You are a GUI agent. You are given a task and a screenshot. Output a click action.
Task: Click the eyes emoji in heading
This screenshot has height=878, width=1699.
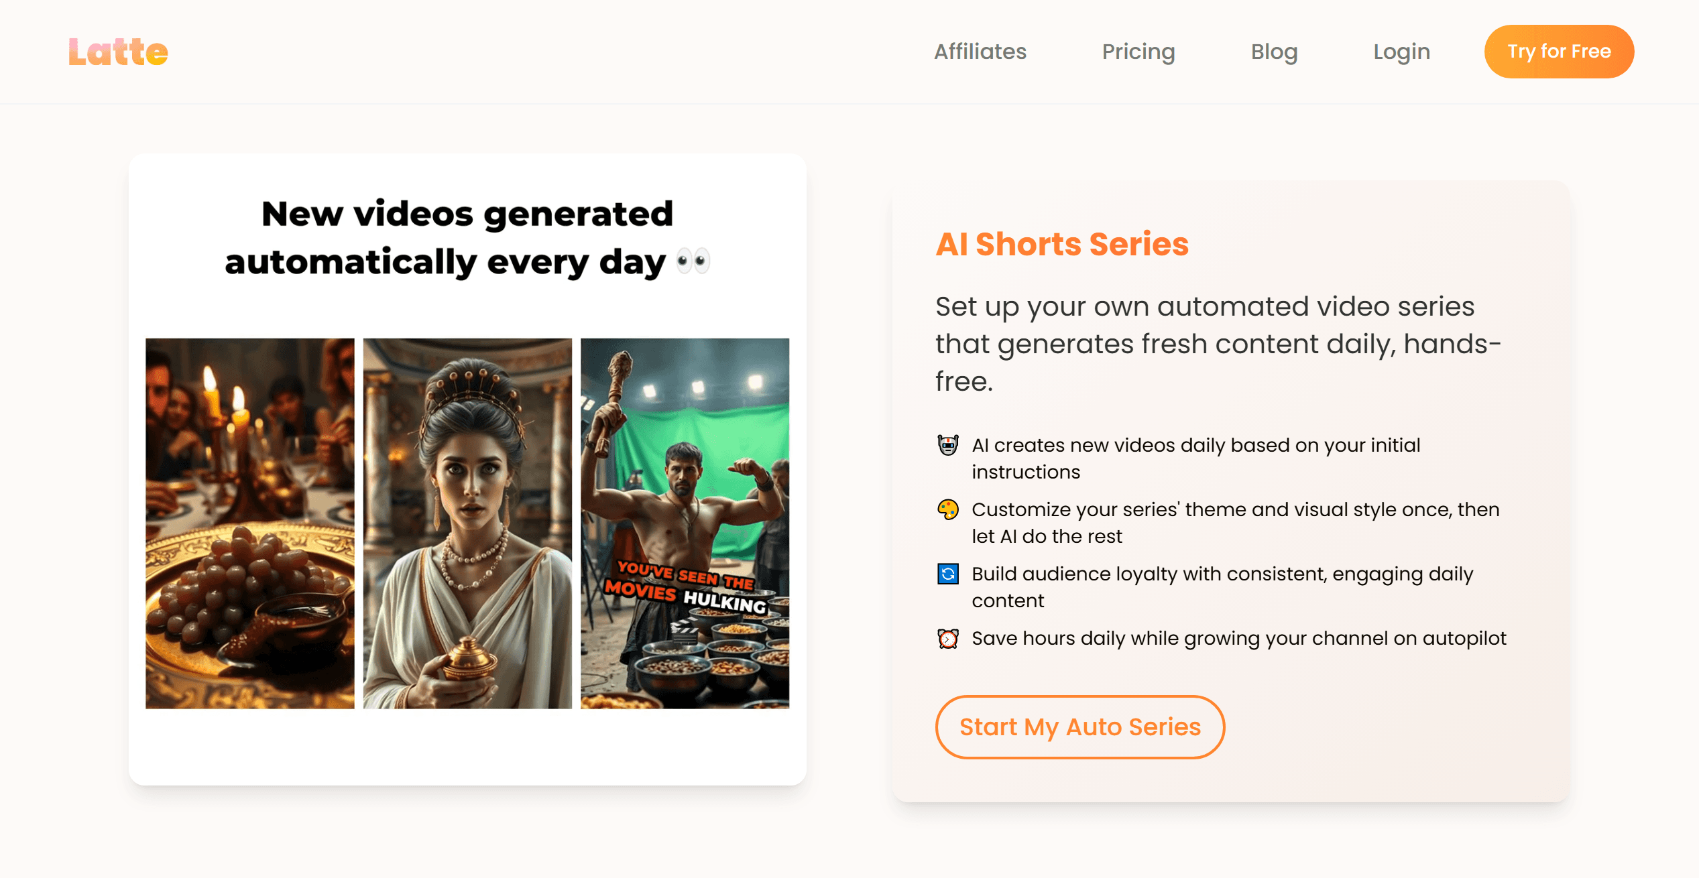point(693,261)
